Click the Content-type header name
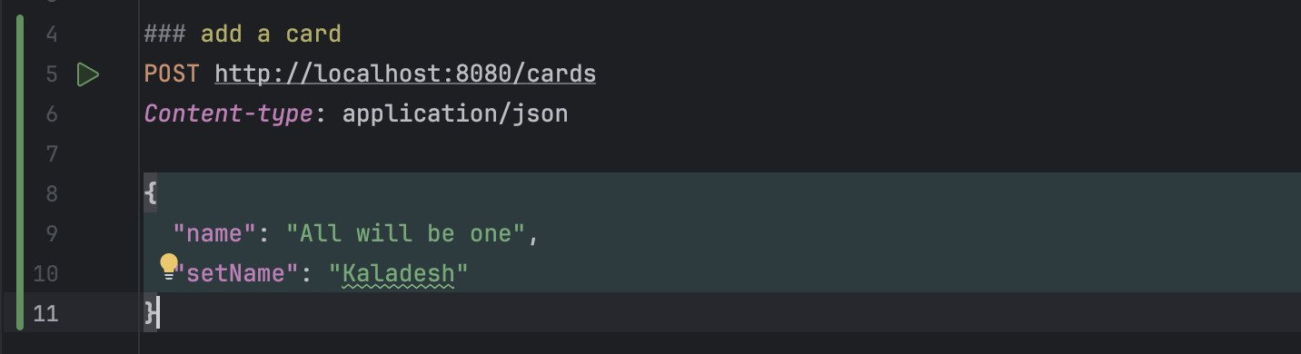 (229, 114)
